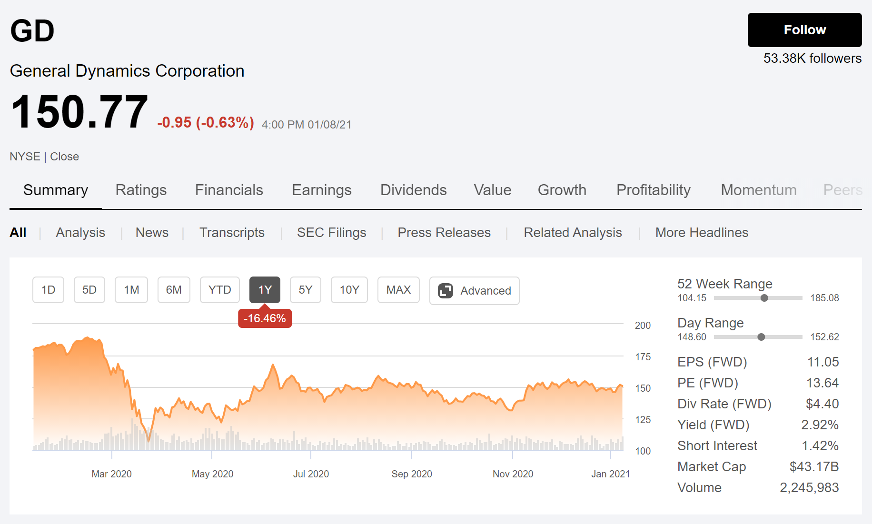
Task: Click the -16.46% performance badge
Action: 265,318
